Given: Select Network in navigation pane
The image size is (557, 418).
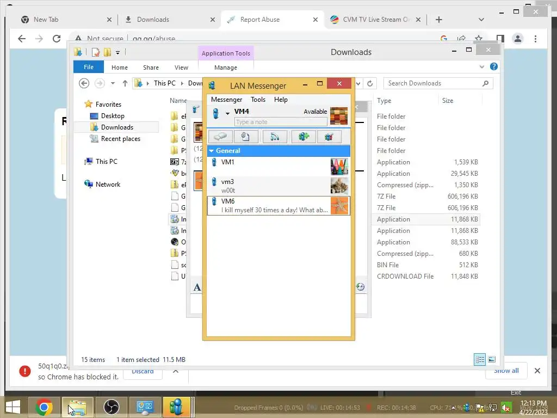Looking at the screenshot, I should (108, 184).
